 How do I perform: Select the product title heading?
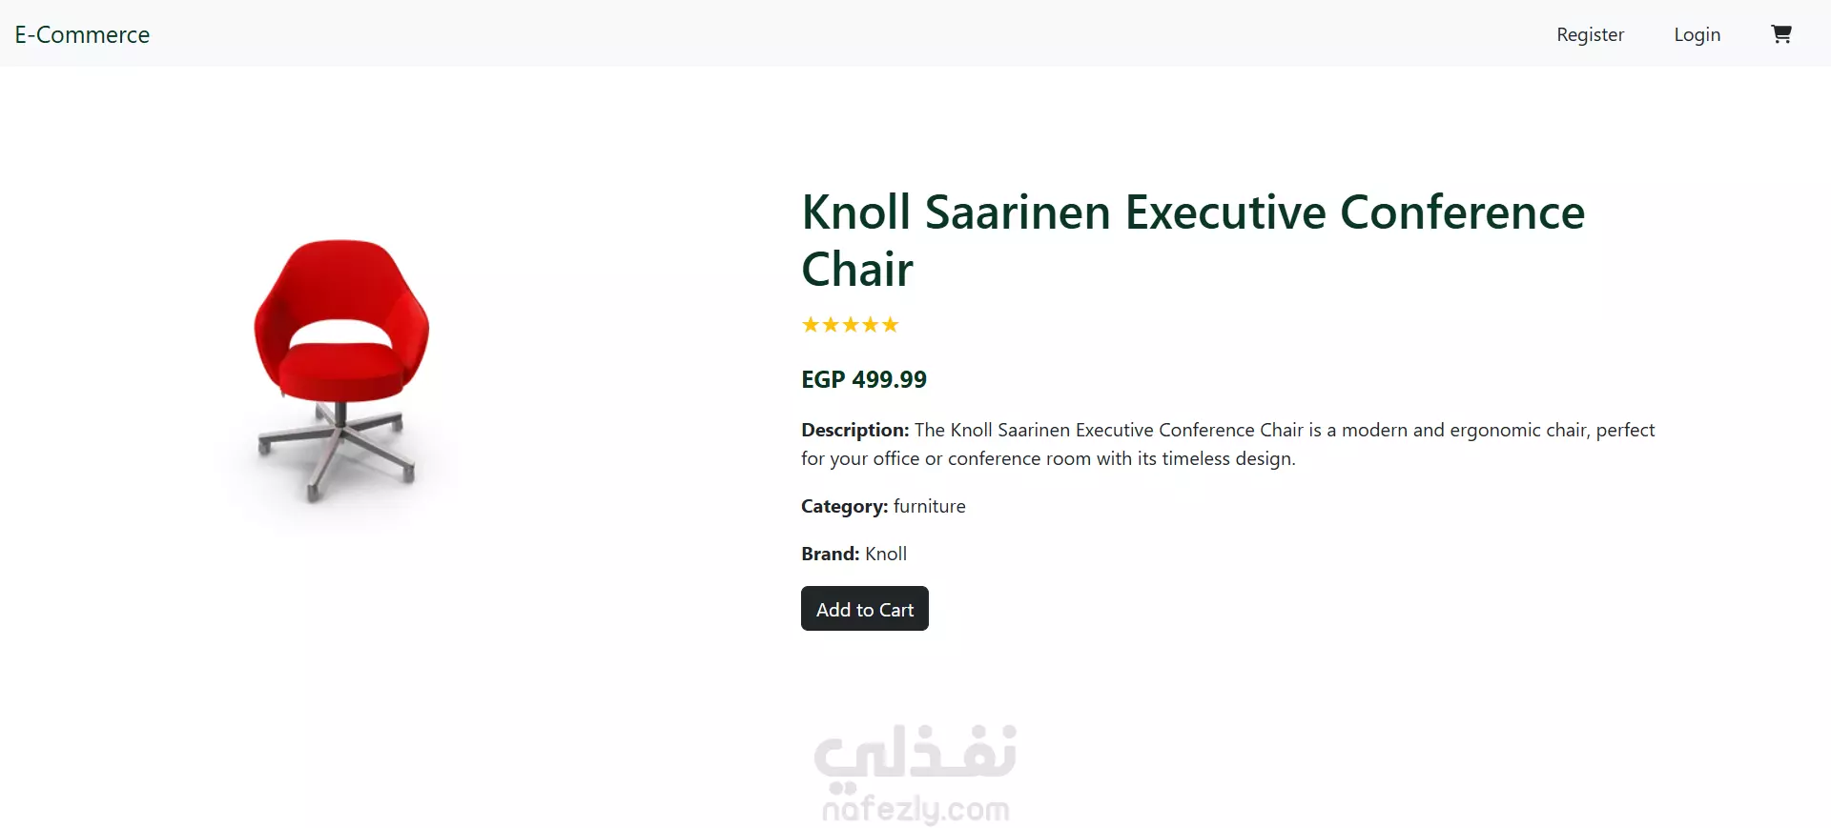click(x=1193, y=240)
